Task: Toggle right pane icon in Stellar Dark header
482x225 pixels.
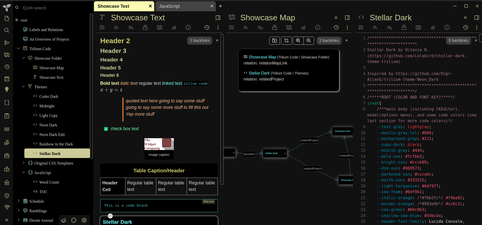Action: [x=476, y=18]
